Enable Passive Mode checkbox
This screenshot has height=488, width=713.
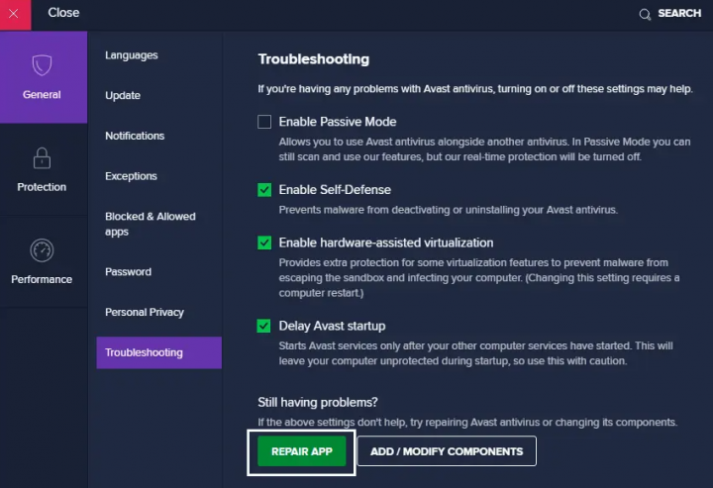pyautogui.click(x=264, y=122)
